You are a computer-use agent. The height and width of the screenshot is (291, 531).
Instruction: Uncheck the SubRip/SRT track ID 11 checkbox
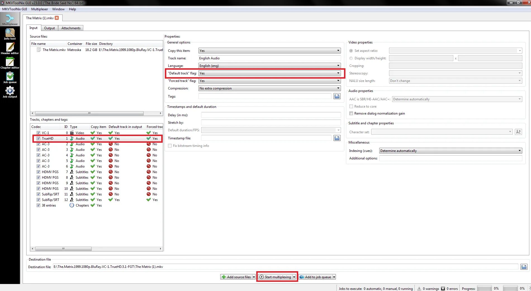click(x=38, y=194)
